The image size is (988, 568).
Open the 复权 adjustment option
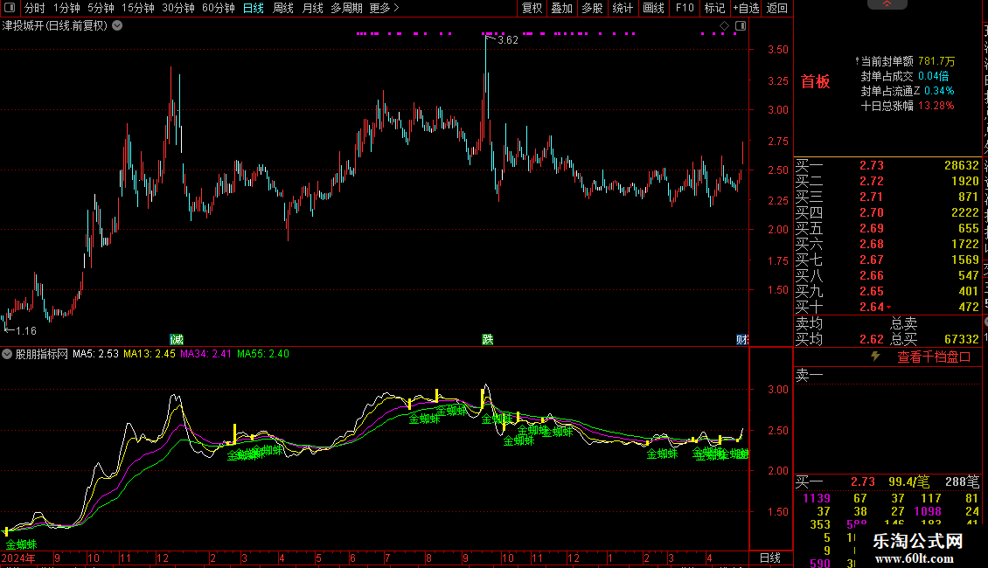click(x=532, y=8)
